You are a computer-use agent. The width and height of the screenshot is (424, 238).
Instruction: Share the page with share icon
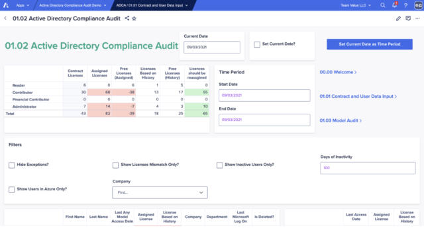pyautogui.click(x=127, y=19)
